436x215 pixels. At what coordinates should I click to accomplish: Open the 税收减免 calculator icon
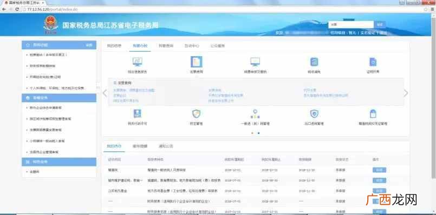coord(314,62)
